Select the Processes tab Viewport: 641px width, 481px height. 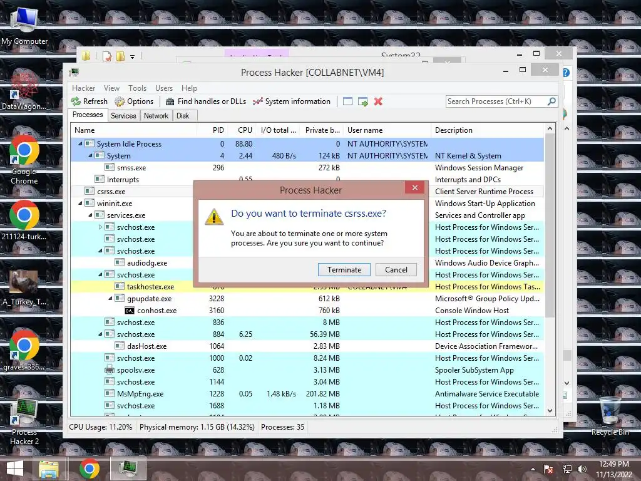88,115
